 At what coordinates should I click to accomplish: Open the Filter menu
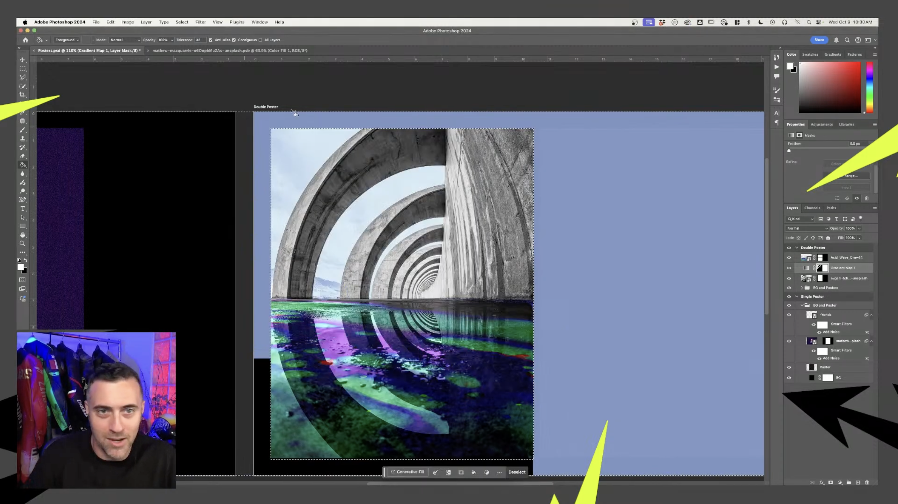click(x=200, y=22)
